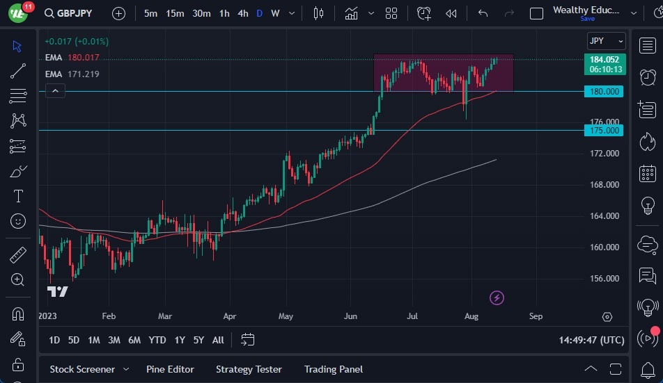Toggle lock all drawing tools
This screenshot has width=663, height=383.
18,365
